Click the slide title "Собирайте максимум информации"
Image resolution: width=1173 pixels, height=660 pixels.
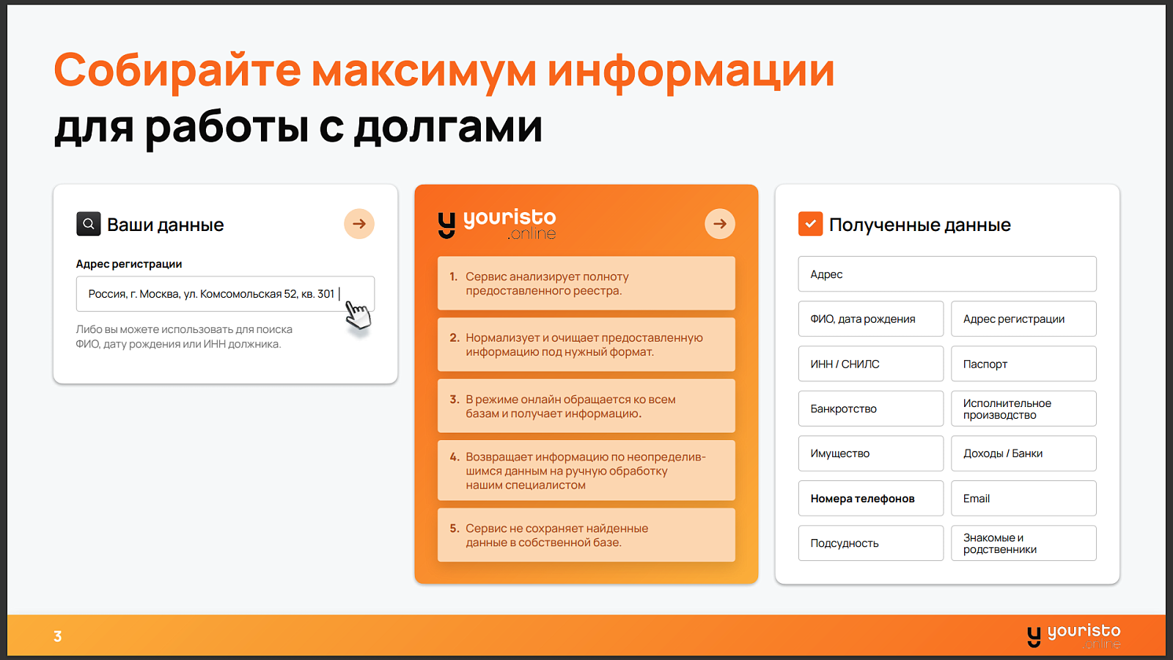point(444,72)
